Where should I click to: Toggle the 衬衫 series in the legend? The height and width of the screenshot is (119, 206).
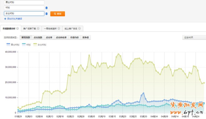pyautogui.click(x=27, y=45)
